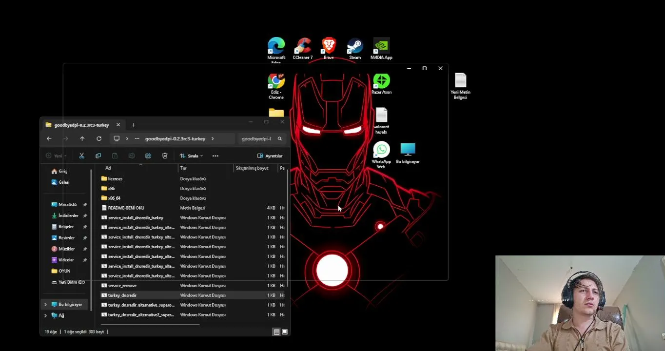Open the Yeni new-item dropdown

tap(57, 156)
